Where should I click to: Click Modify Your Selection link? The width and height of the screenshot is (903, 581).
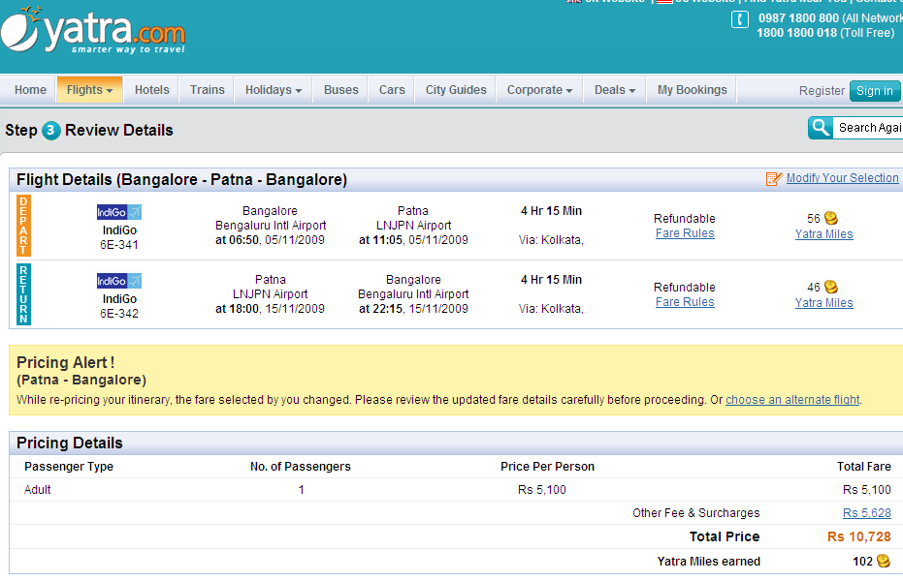tap(843, 178)
